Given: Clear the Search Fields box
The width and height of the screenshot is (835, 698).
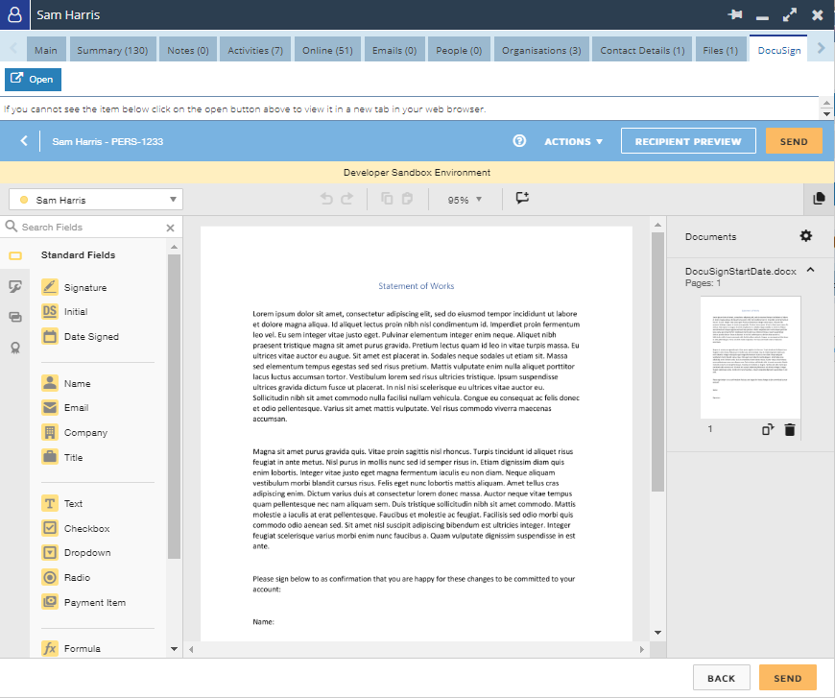Looking at the screenshot, I should tap(171, 228).
